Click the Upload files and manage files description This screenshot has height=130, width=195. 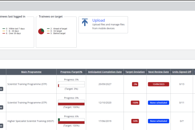108,26
